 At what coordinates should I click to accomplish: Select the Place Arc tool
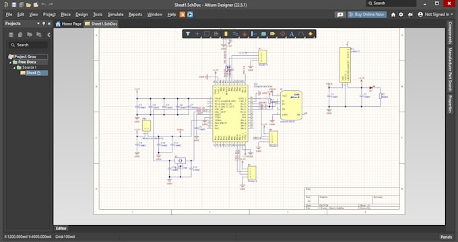[301, 34]
